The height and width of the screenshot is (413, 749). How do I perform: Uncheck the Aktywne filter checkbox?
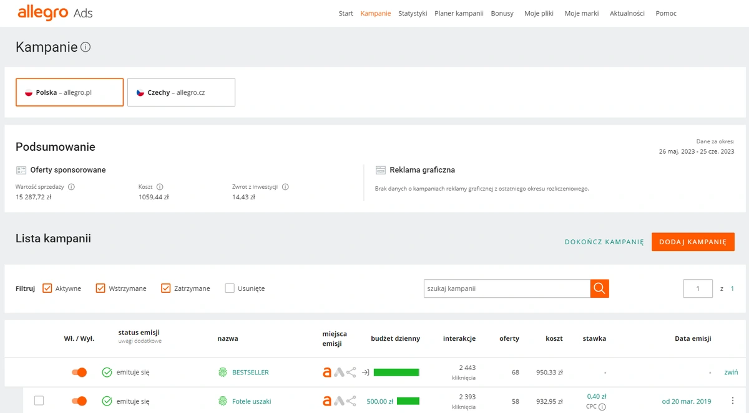[47, 288]
